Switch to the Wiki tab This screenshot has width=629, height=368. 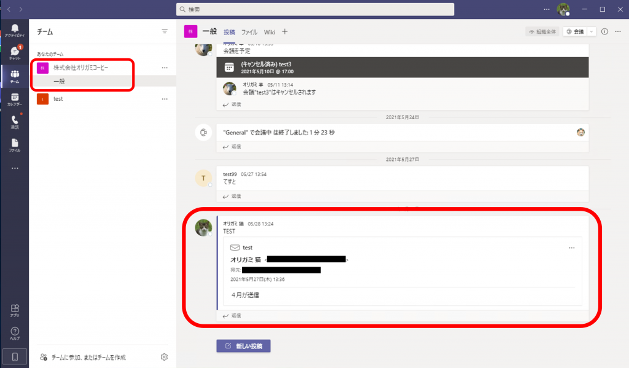tap(270, 32)
